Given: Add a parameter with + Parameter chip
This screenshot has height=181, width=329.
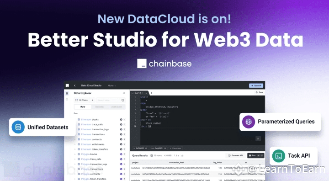Looking at the screenshot, I should tap(175, 148).
